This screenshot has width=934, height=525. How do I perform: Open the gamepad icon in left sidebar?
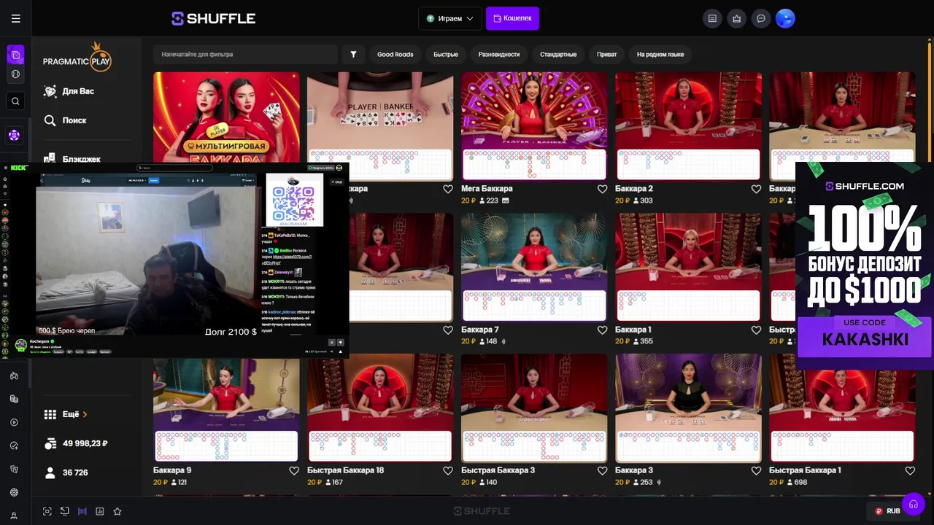click(14, 376)
